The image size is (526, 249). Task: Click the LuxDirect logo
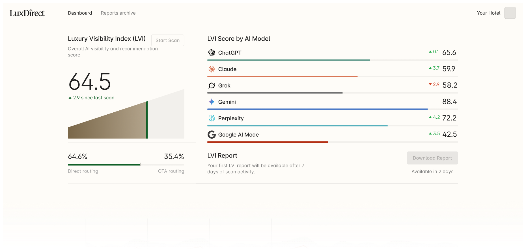click(27, 13)
